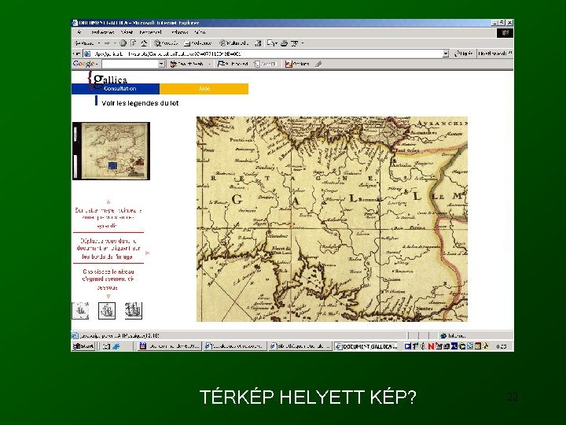This screenshot has width=566, height=425.
Task: Open the Eszközök menu
Action: [x=179, y=32]
